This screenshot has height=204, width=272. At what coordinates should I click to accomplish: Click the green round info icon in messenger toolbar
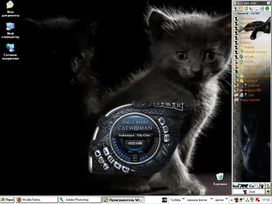[x=267, y=8]
